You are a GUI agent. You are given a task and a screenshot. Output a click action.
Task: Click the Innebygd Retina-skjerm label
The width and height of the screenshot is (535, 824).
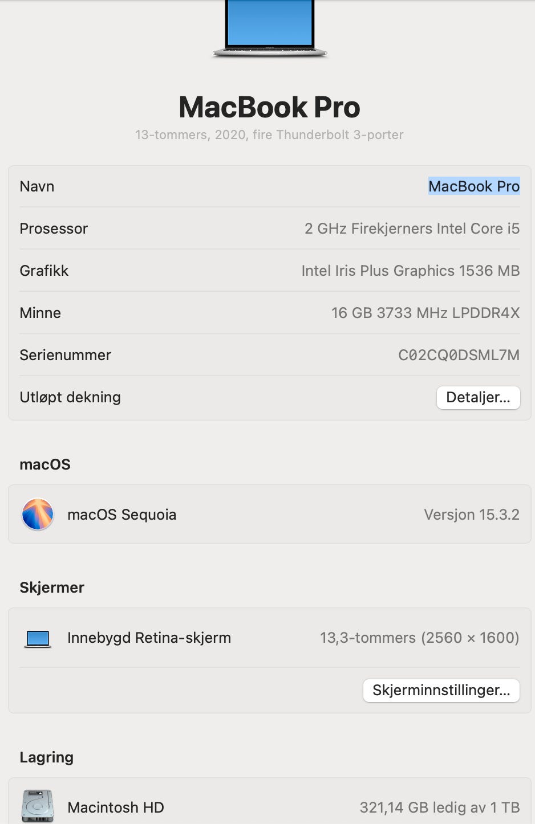[149, 638]
